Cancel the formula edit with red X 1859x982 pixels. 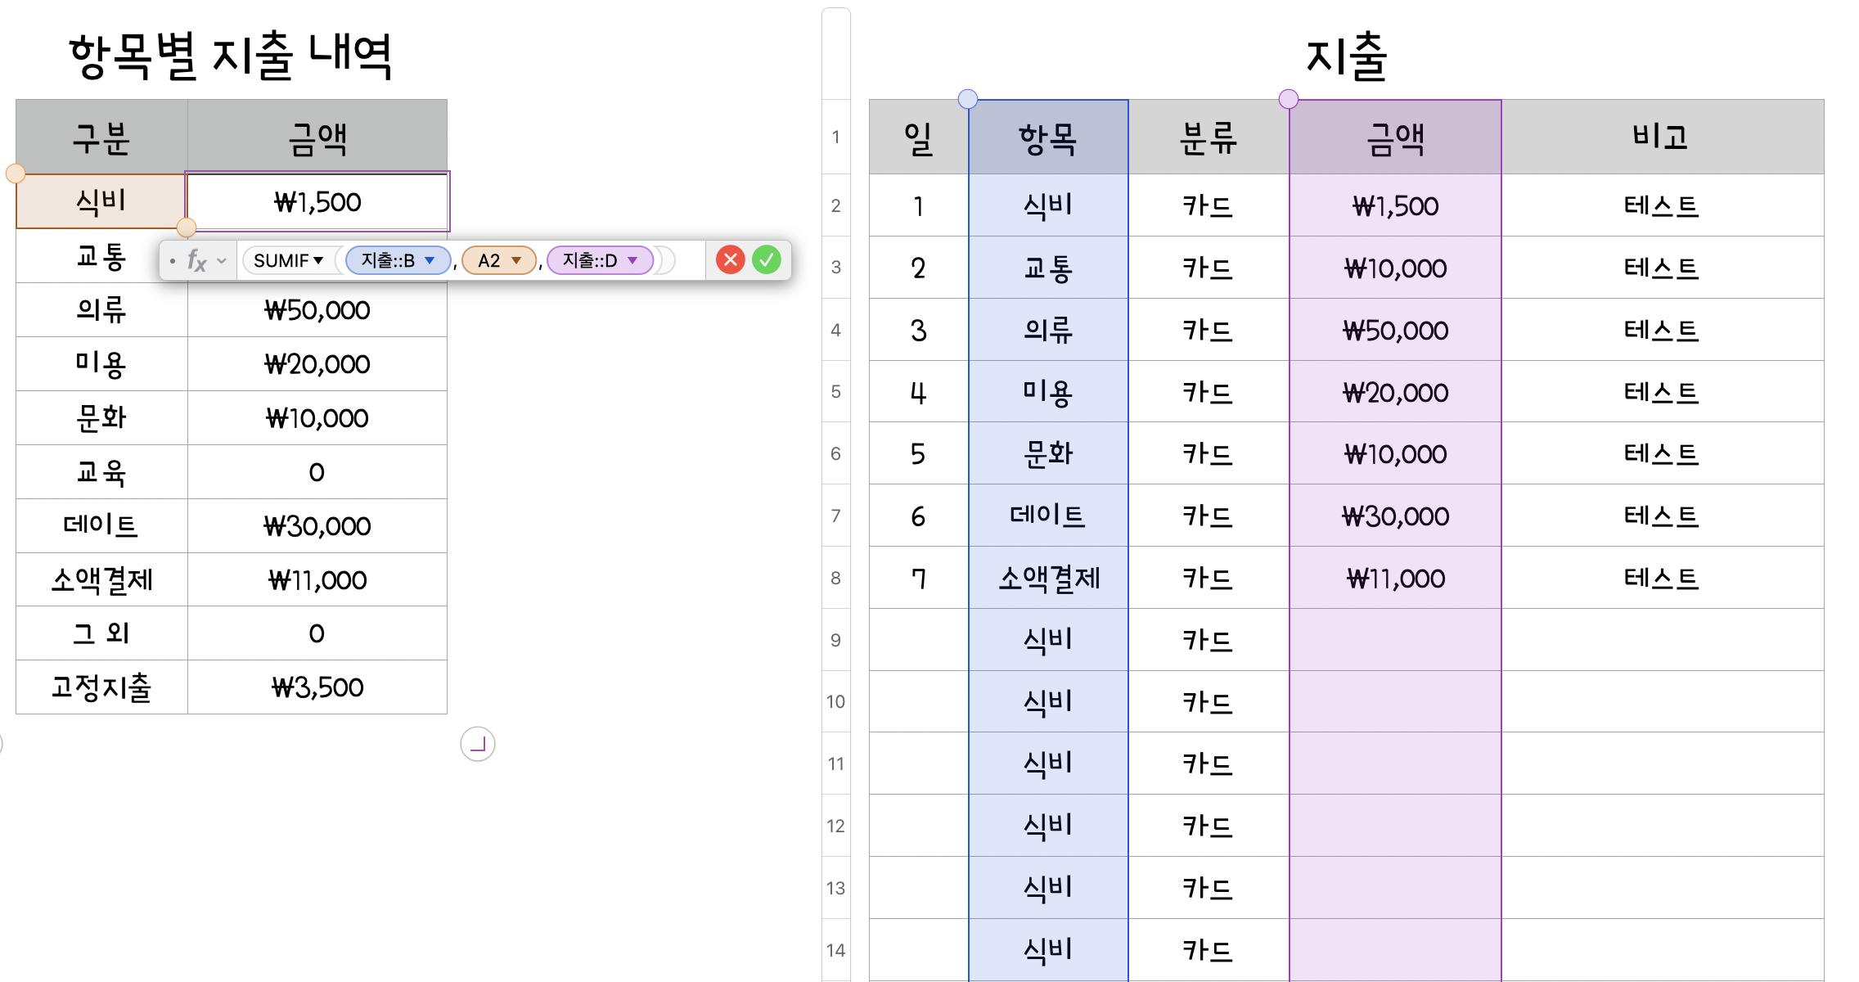(x=730, y=260)
